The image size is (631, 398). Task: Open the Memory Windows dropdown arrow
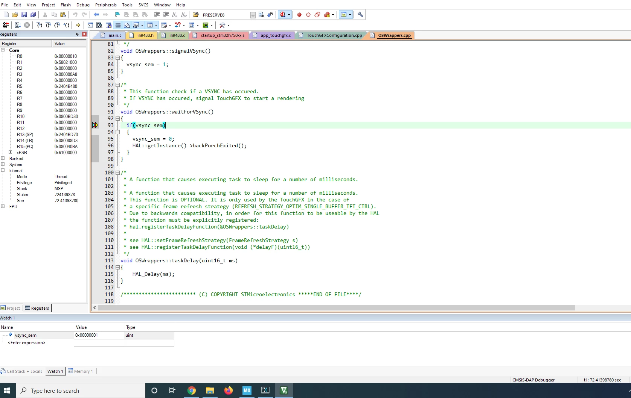coord(156,25)
